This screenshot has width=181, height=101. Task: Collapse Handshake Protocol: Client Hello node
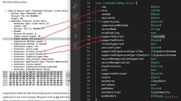pyautogui.click(x=9, y=21)
